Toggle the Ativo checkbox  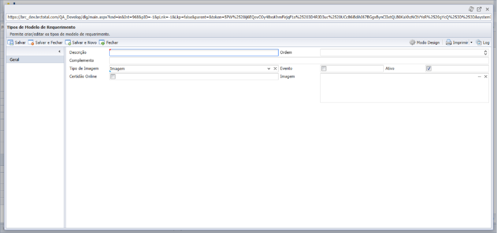coord(429,68)
